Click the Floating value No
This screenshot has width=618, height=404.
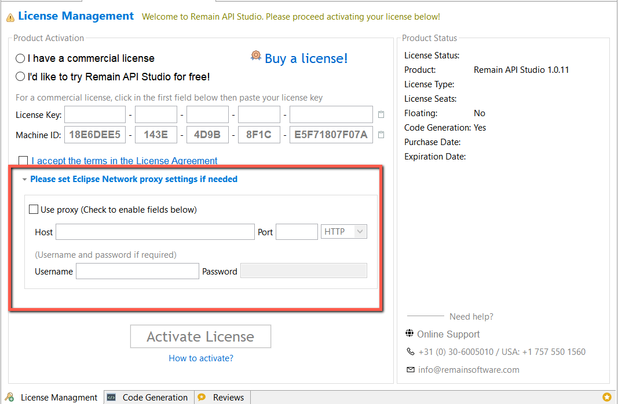[480, 113]
